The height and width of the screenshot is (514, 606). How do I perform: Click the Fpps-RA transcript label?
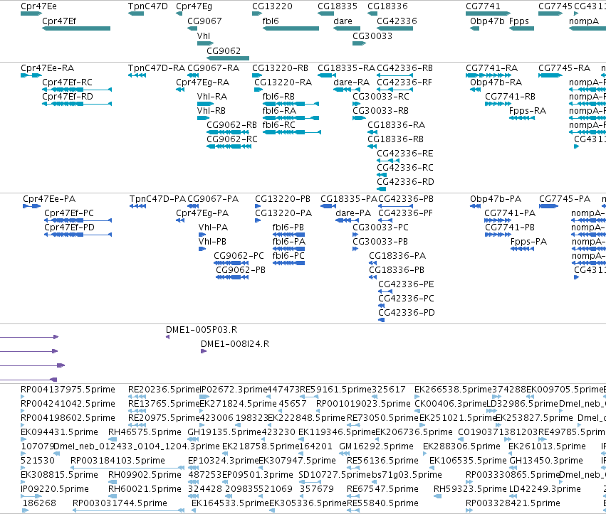(528, 111)
